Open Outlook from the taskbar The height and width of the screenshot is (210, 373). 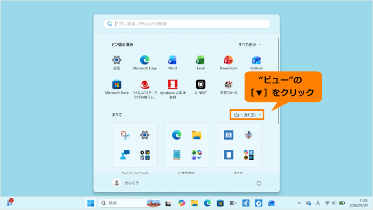pos(271,203)
